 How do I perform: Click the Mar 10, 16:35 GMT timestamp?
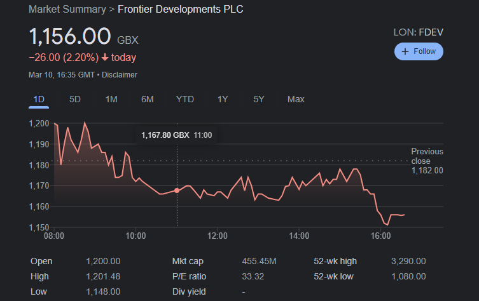click(62, 75)
